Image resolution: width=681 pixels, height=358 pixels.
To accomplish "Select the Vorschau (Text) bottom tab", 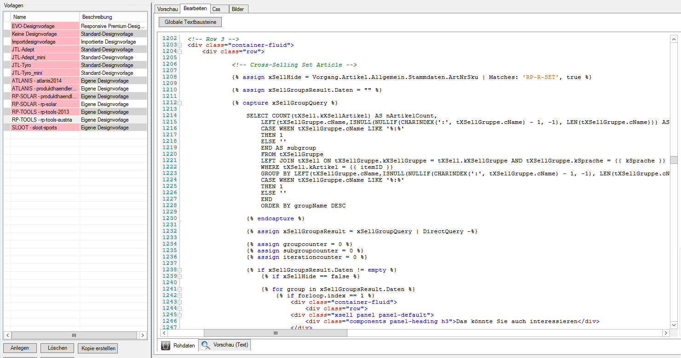I will [225, 345].
